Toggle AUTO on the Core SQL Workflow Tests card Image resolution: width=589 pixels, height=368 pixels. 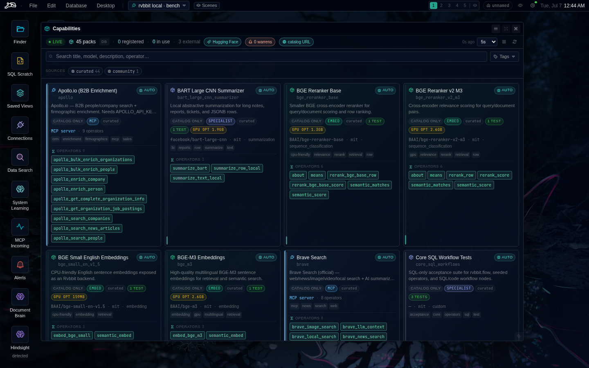(505, 257)
